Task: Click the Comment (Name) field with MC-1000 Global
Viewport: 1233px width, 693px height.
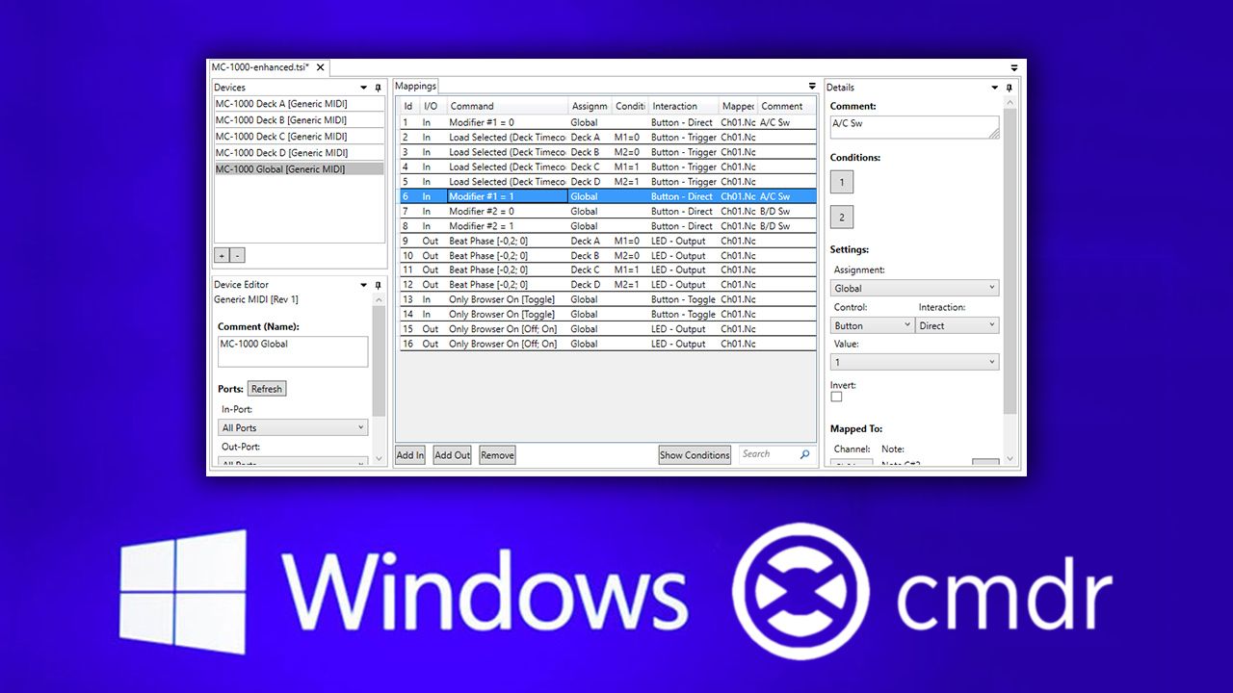Action: 293,351
